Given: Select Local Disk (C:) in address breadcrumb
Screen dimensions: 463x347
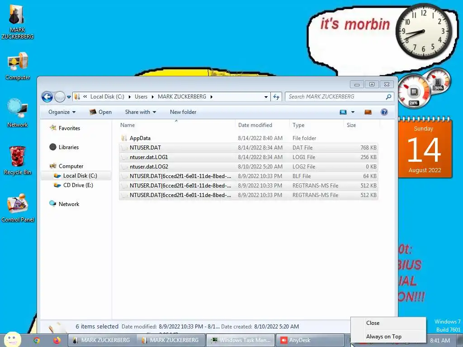Looking at the screenshot, I should (107, 97).
